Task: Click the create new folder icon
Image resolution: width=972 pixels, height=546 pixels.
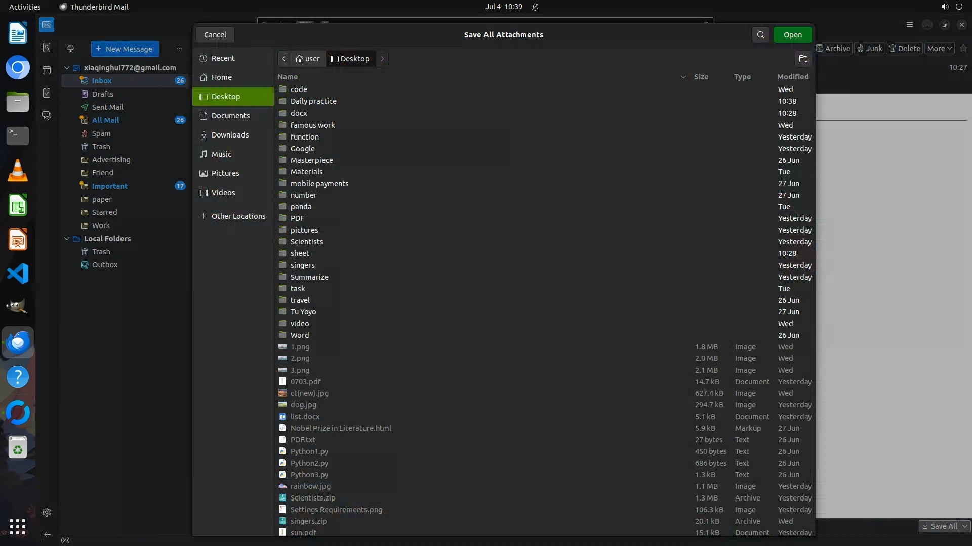Action: tap(803, 59)
